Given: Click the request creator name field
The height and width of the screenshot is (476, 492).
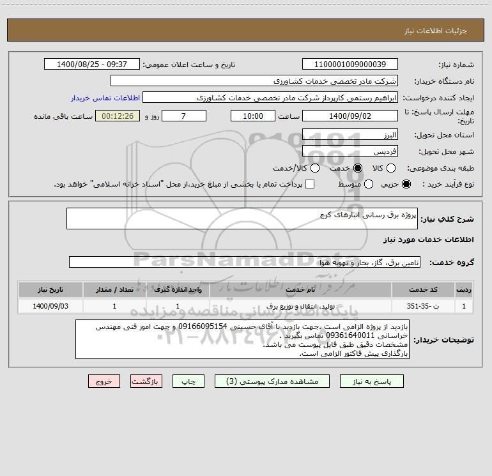Looking at the screenshot, I should 270,97.
